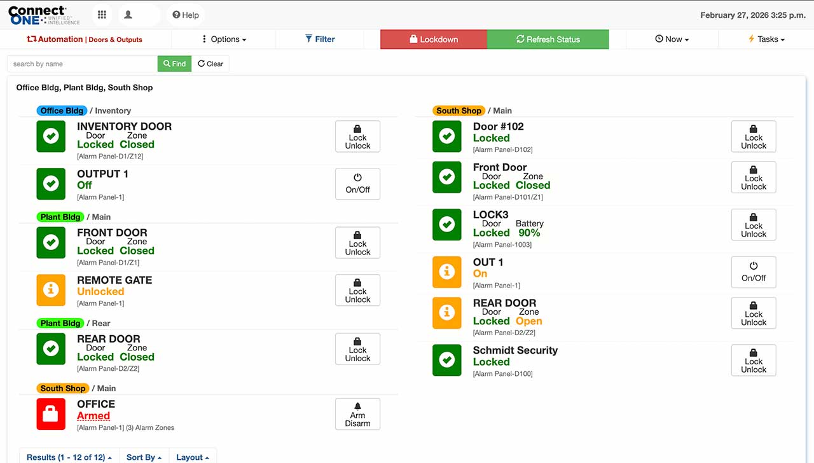Click the green INVENTORY DOOR status icon
This screenshot has width=814, height=463.
51,136
